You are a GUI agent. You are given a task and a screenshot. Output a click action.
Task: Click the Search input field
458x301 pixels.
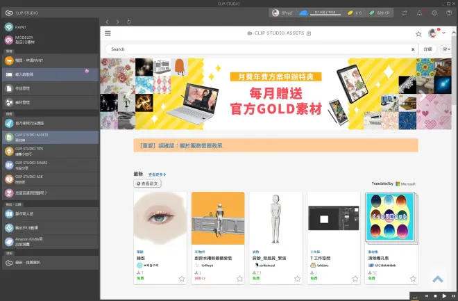pos(258,49)
